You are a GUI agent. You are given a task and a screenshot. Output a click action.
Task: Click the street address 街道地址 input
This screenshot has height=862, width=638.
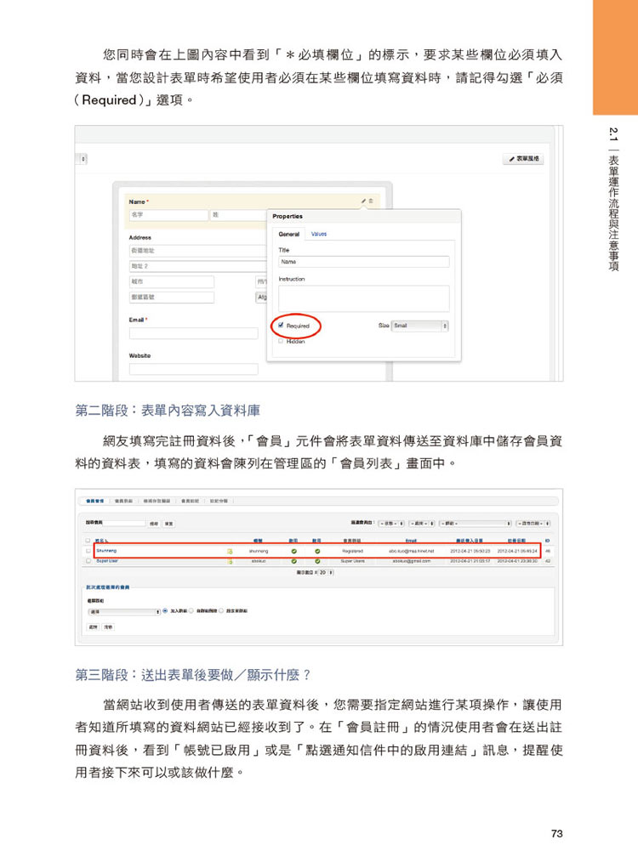click(x=198, y=251)
